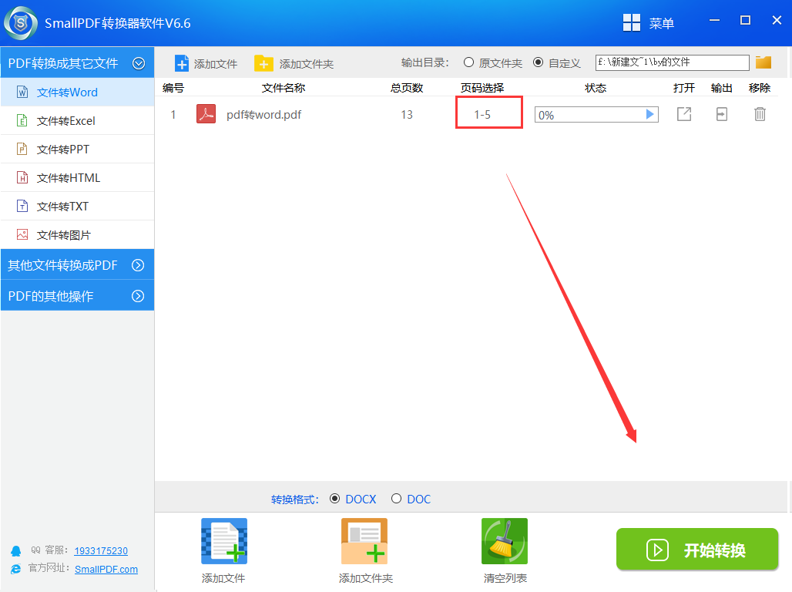Open QQ support link 1933175230
Viewport: 792px width, 592px height.
pos(101,550)
